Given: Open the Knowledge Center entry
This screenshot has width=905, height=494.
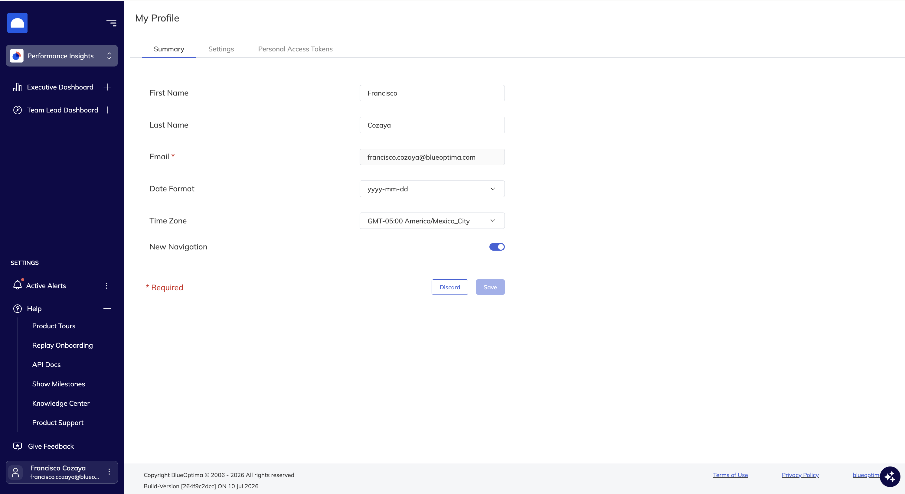Looking at the screenshot, I should point(61,403).
